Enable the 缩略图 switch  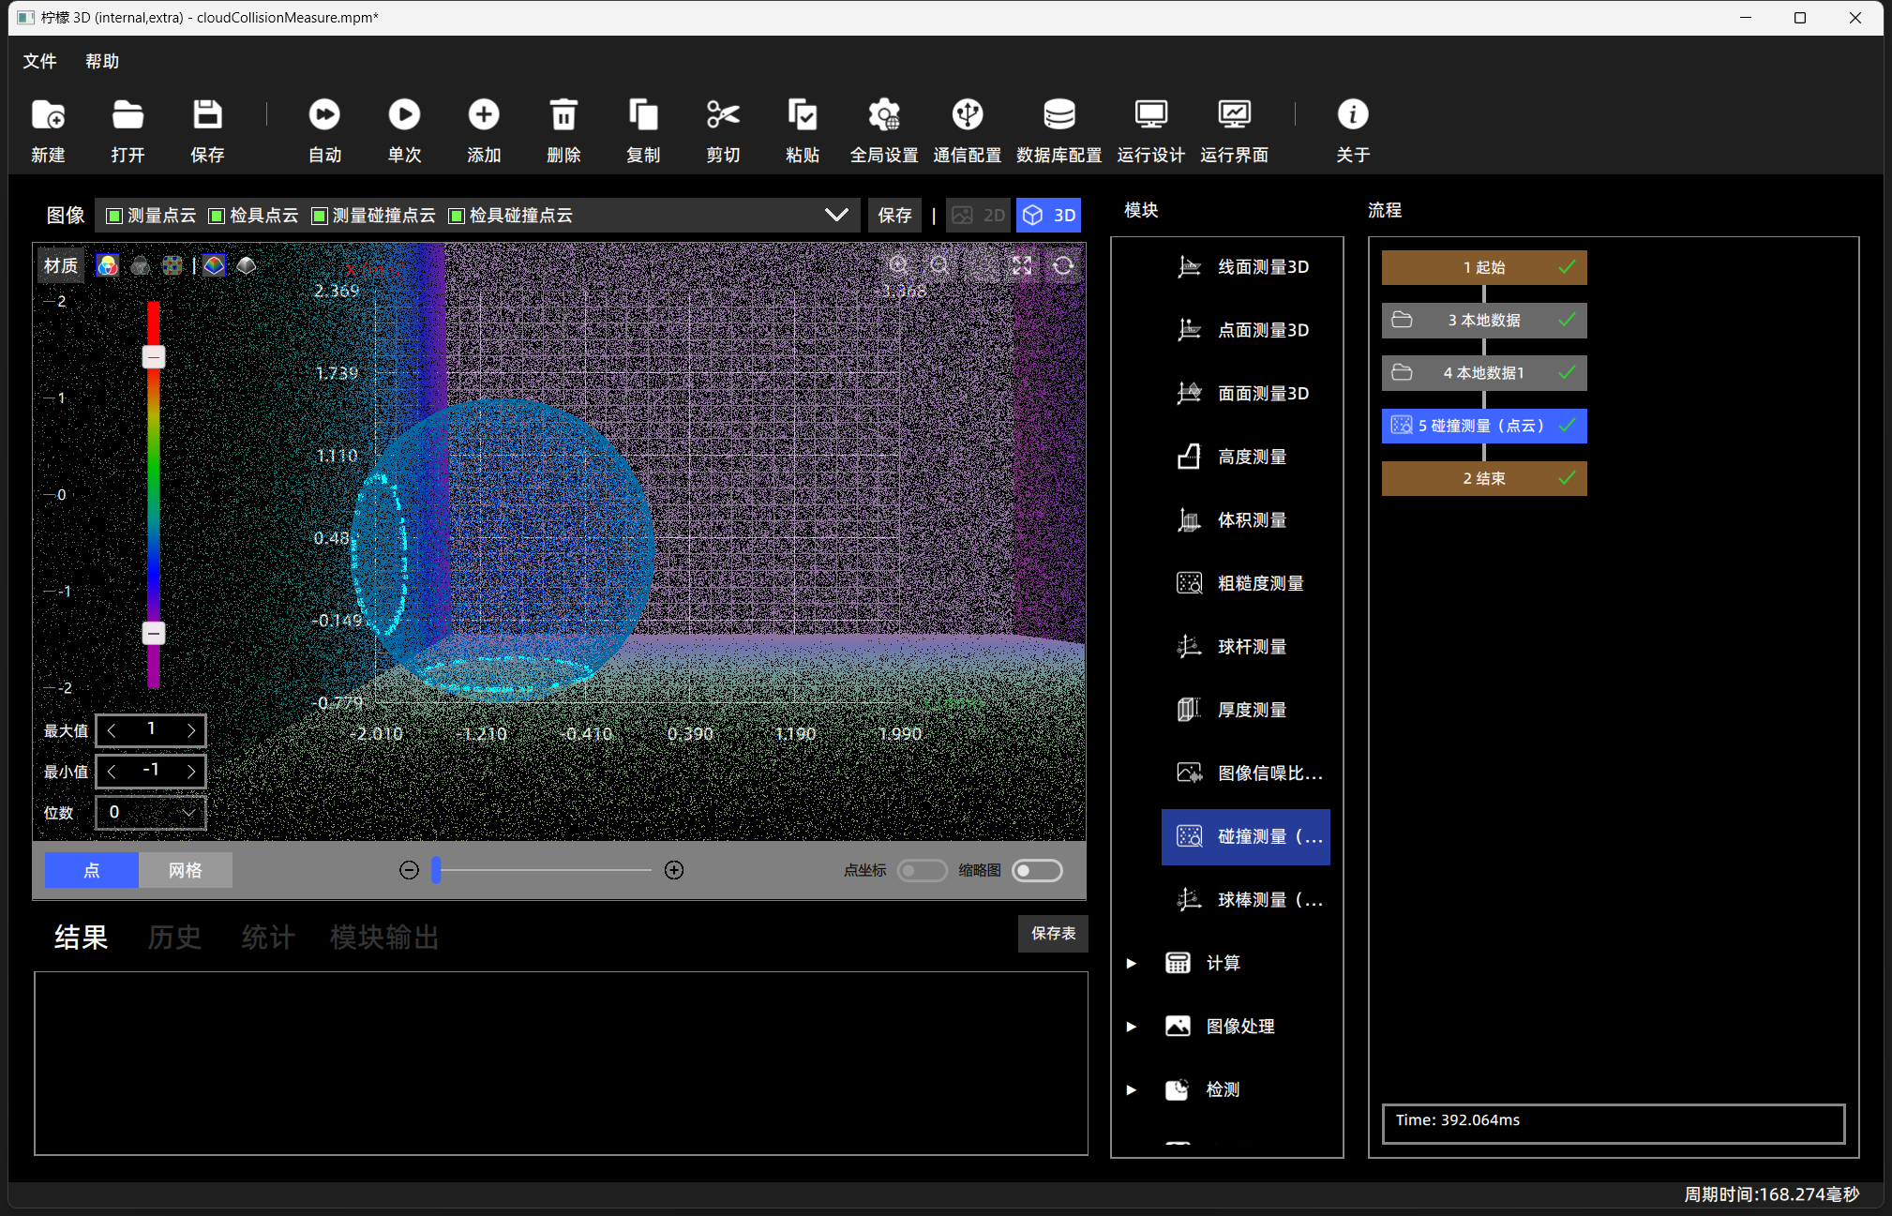coord(1038,871)
